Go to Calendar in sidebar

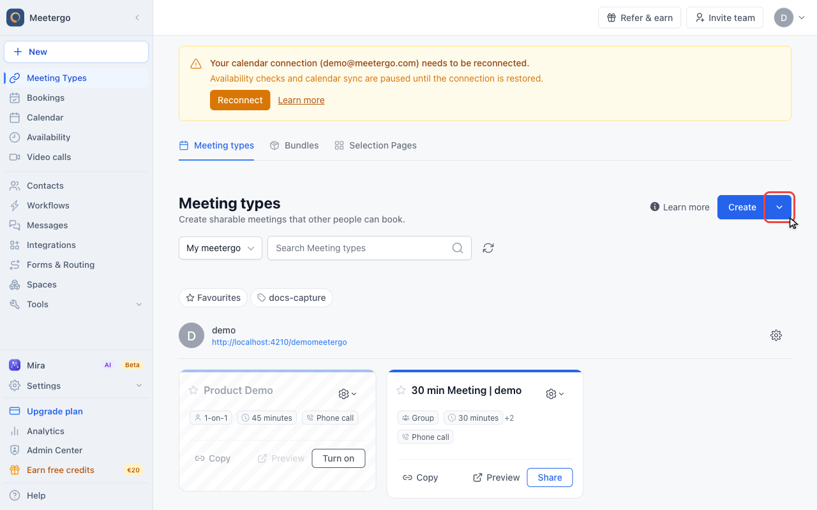77,117
